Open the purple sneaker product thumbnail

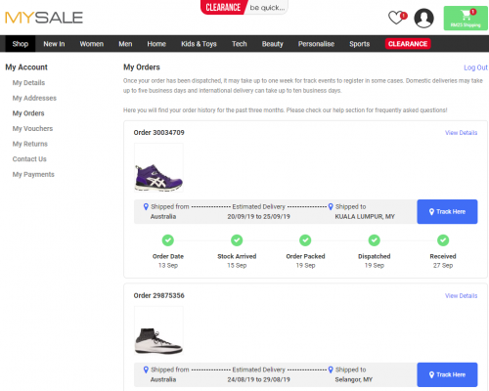click(158, 167)
